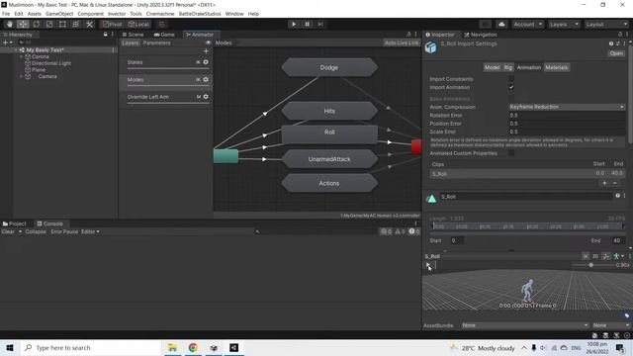
Task: Open the Modes layer gear settings
Action: coord(206,79)
